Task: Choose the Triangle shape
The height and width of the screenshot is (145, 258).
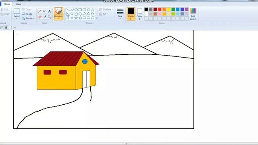Action: (92, 10)
